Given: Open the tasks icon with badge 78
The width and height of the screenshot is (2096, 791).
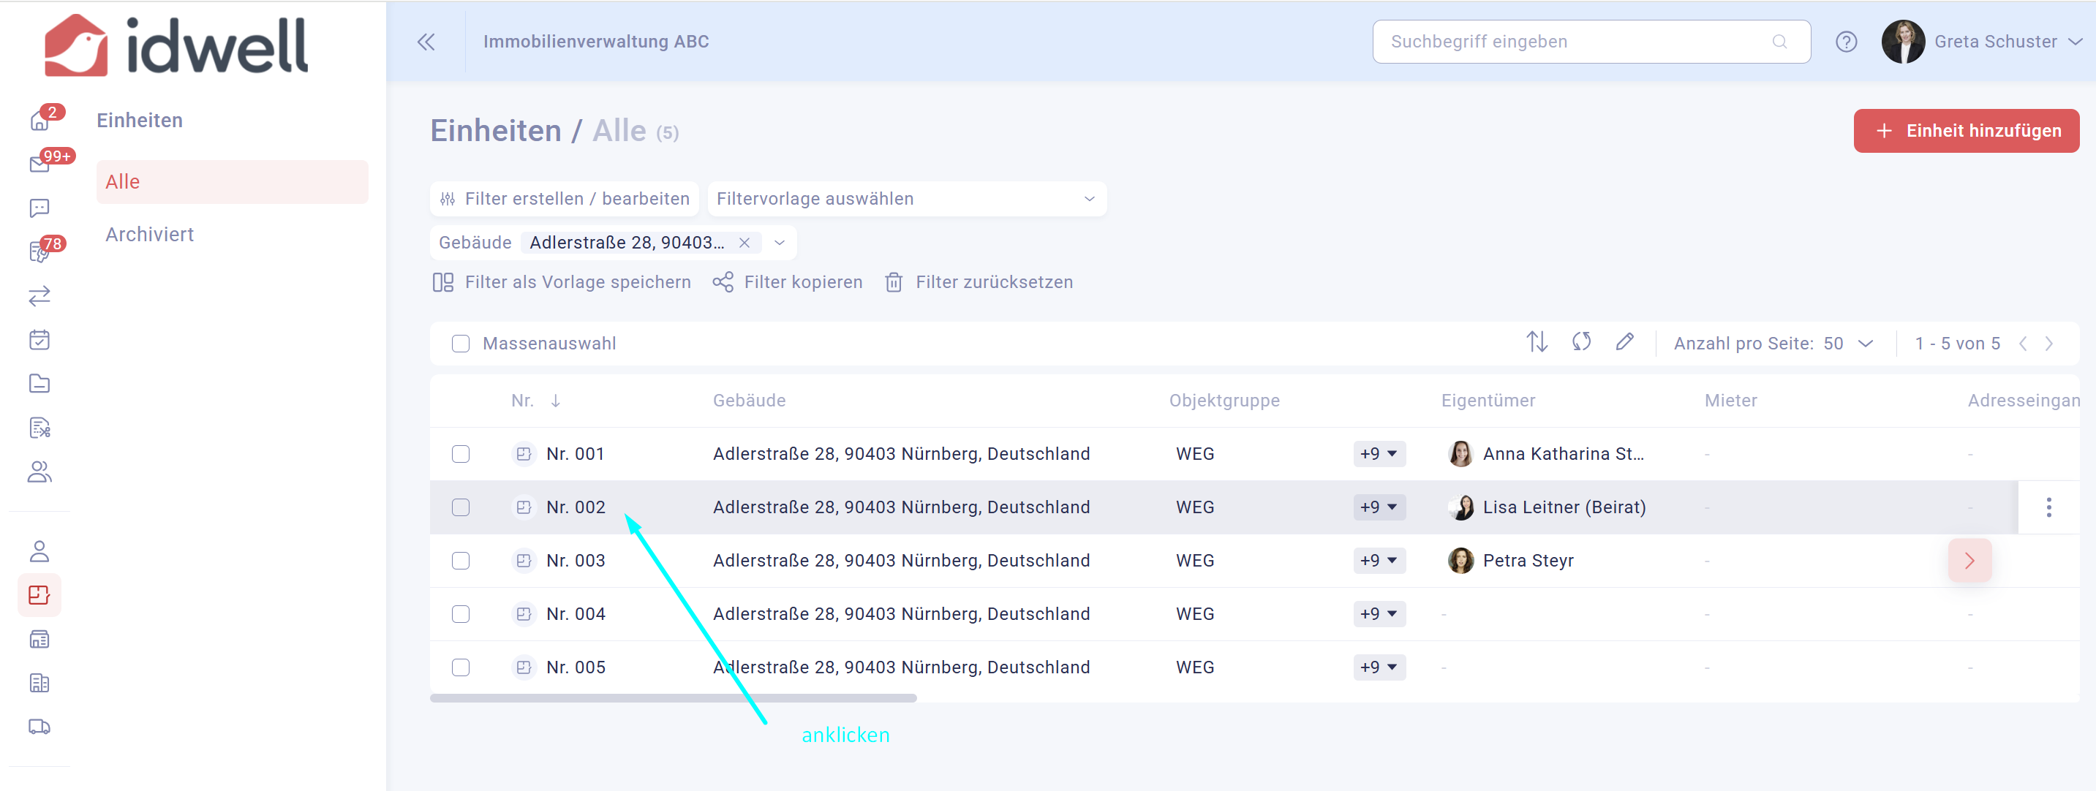Looking at the screenshot, I should 39,252.
